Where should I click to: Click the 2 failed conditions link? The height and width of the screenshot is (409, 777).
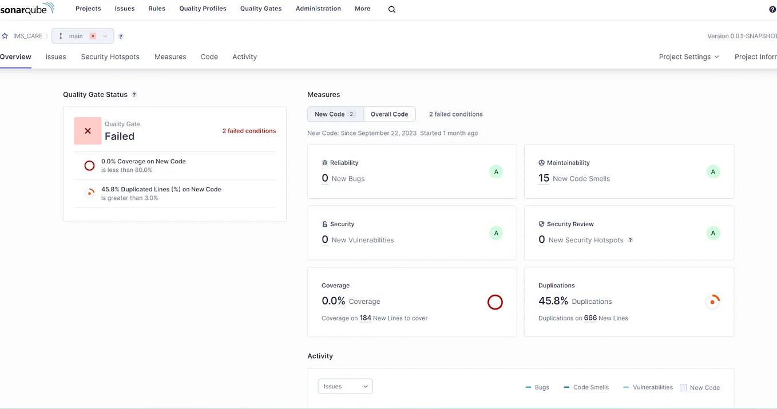249,130
